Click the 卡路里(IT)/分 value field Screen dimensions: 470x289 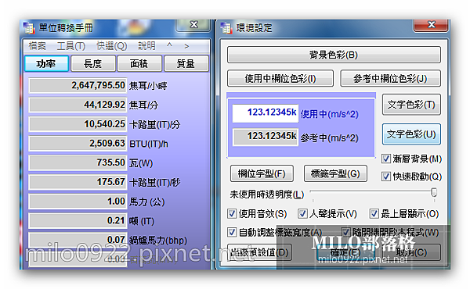pos(78,124)
